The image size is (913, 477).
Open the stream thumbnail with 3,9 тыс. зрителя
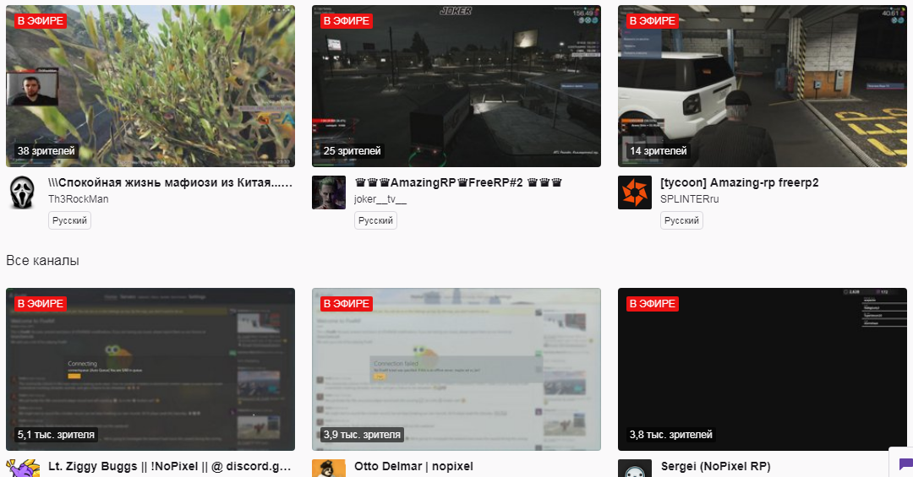point(456,369)
